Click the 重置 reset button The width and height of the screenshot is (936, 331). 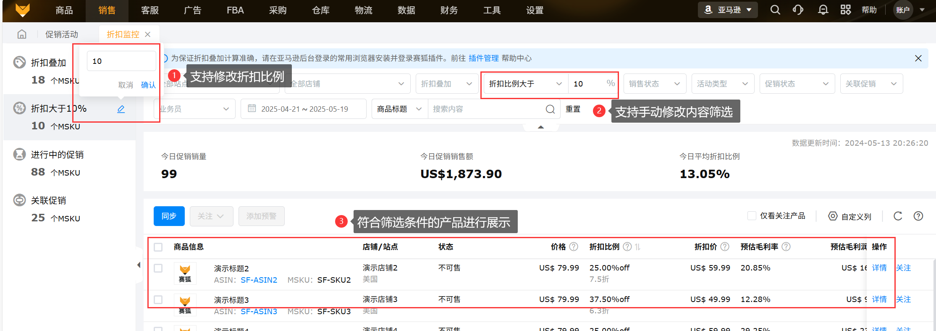[x=573, y=109]
